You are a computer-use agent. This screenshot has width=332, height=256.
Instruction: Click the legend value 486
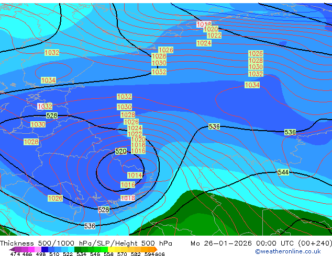pos(27,254)
